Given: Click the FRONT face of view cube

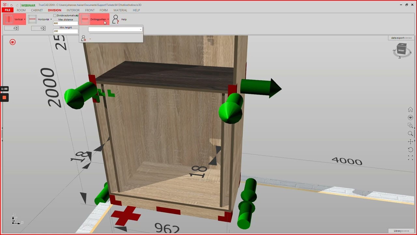Looking at the screenshot, I should pos(401,51).
